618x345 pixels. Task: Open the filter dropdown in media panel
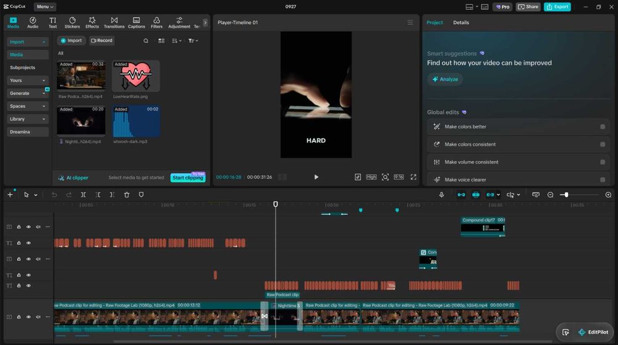193,41
